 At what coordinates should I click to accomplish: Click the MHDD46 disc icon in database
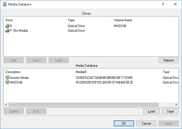pyautogui.click(x=7, y=82)
